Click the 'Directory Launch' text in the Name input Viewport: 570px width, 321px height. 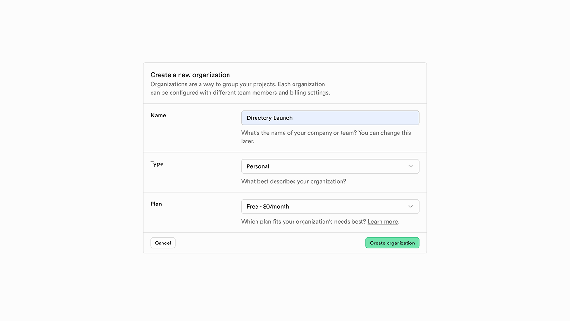pos(269,118)
